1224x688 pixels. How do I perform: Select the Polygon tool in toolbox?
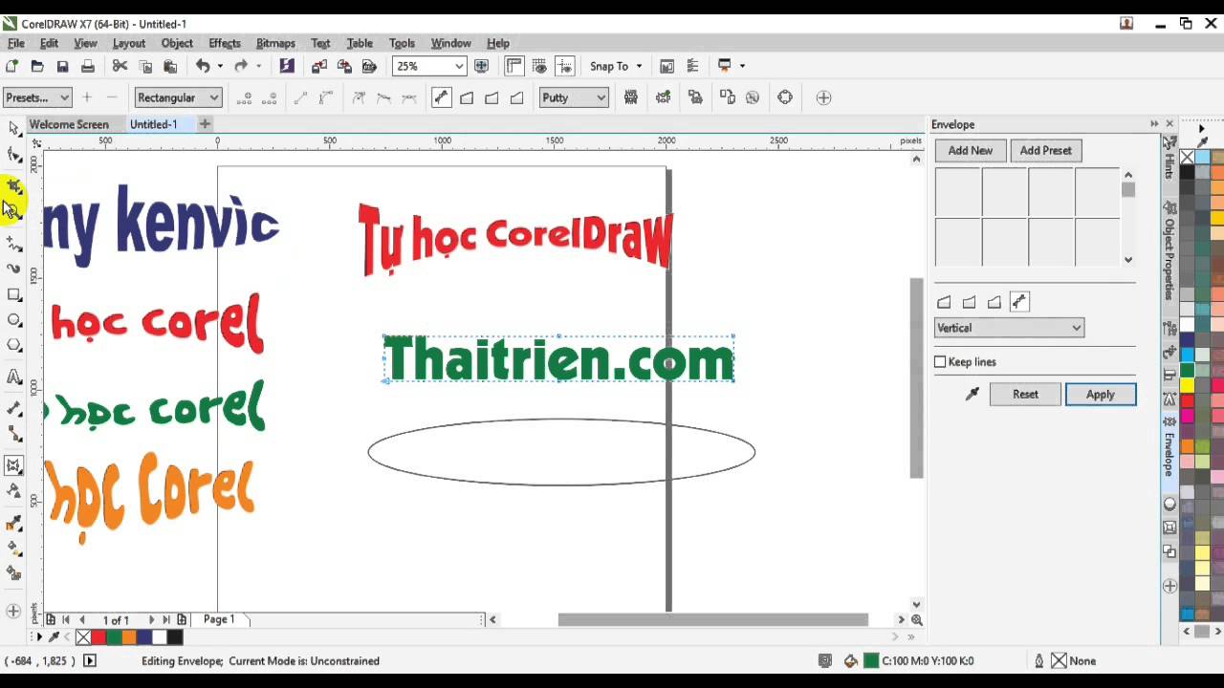tap(13, 345)
